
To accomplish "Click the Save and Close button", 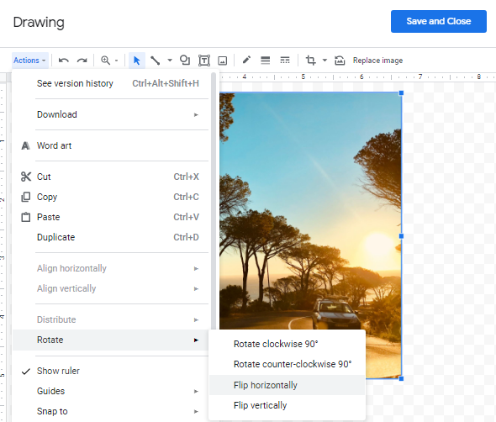I will [x=439, y=21].
